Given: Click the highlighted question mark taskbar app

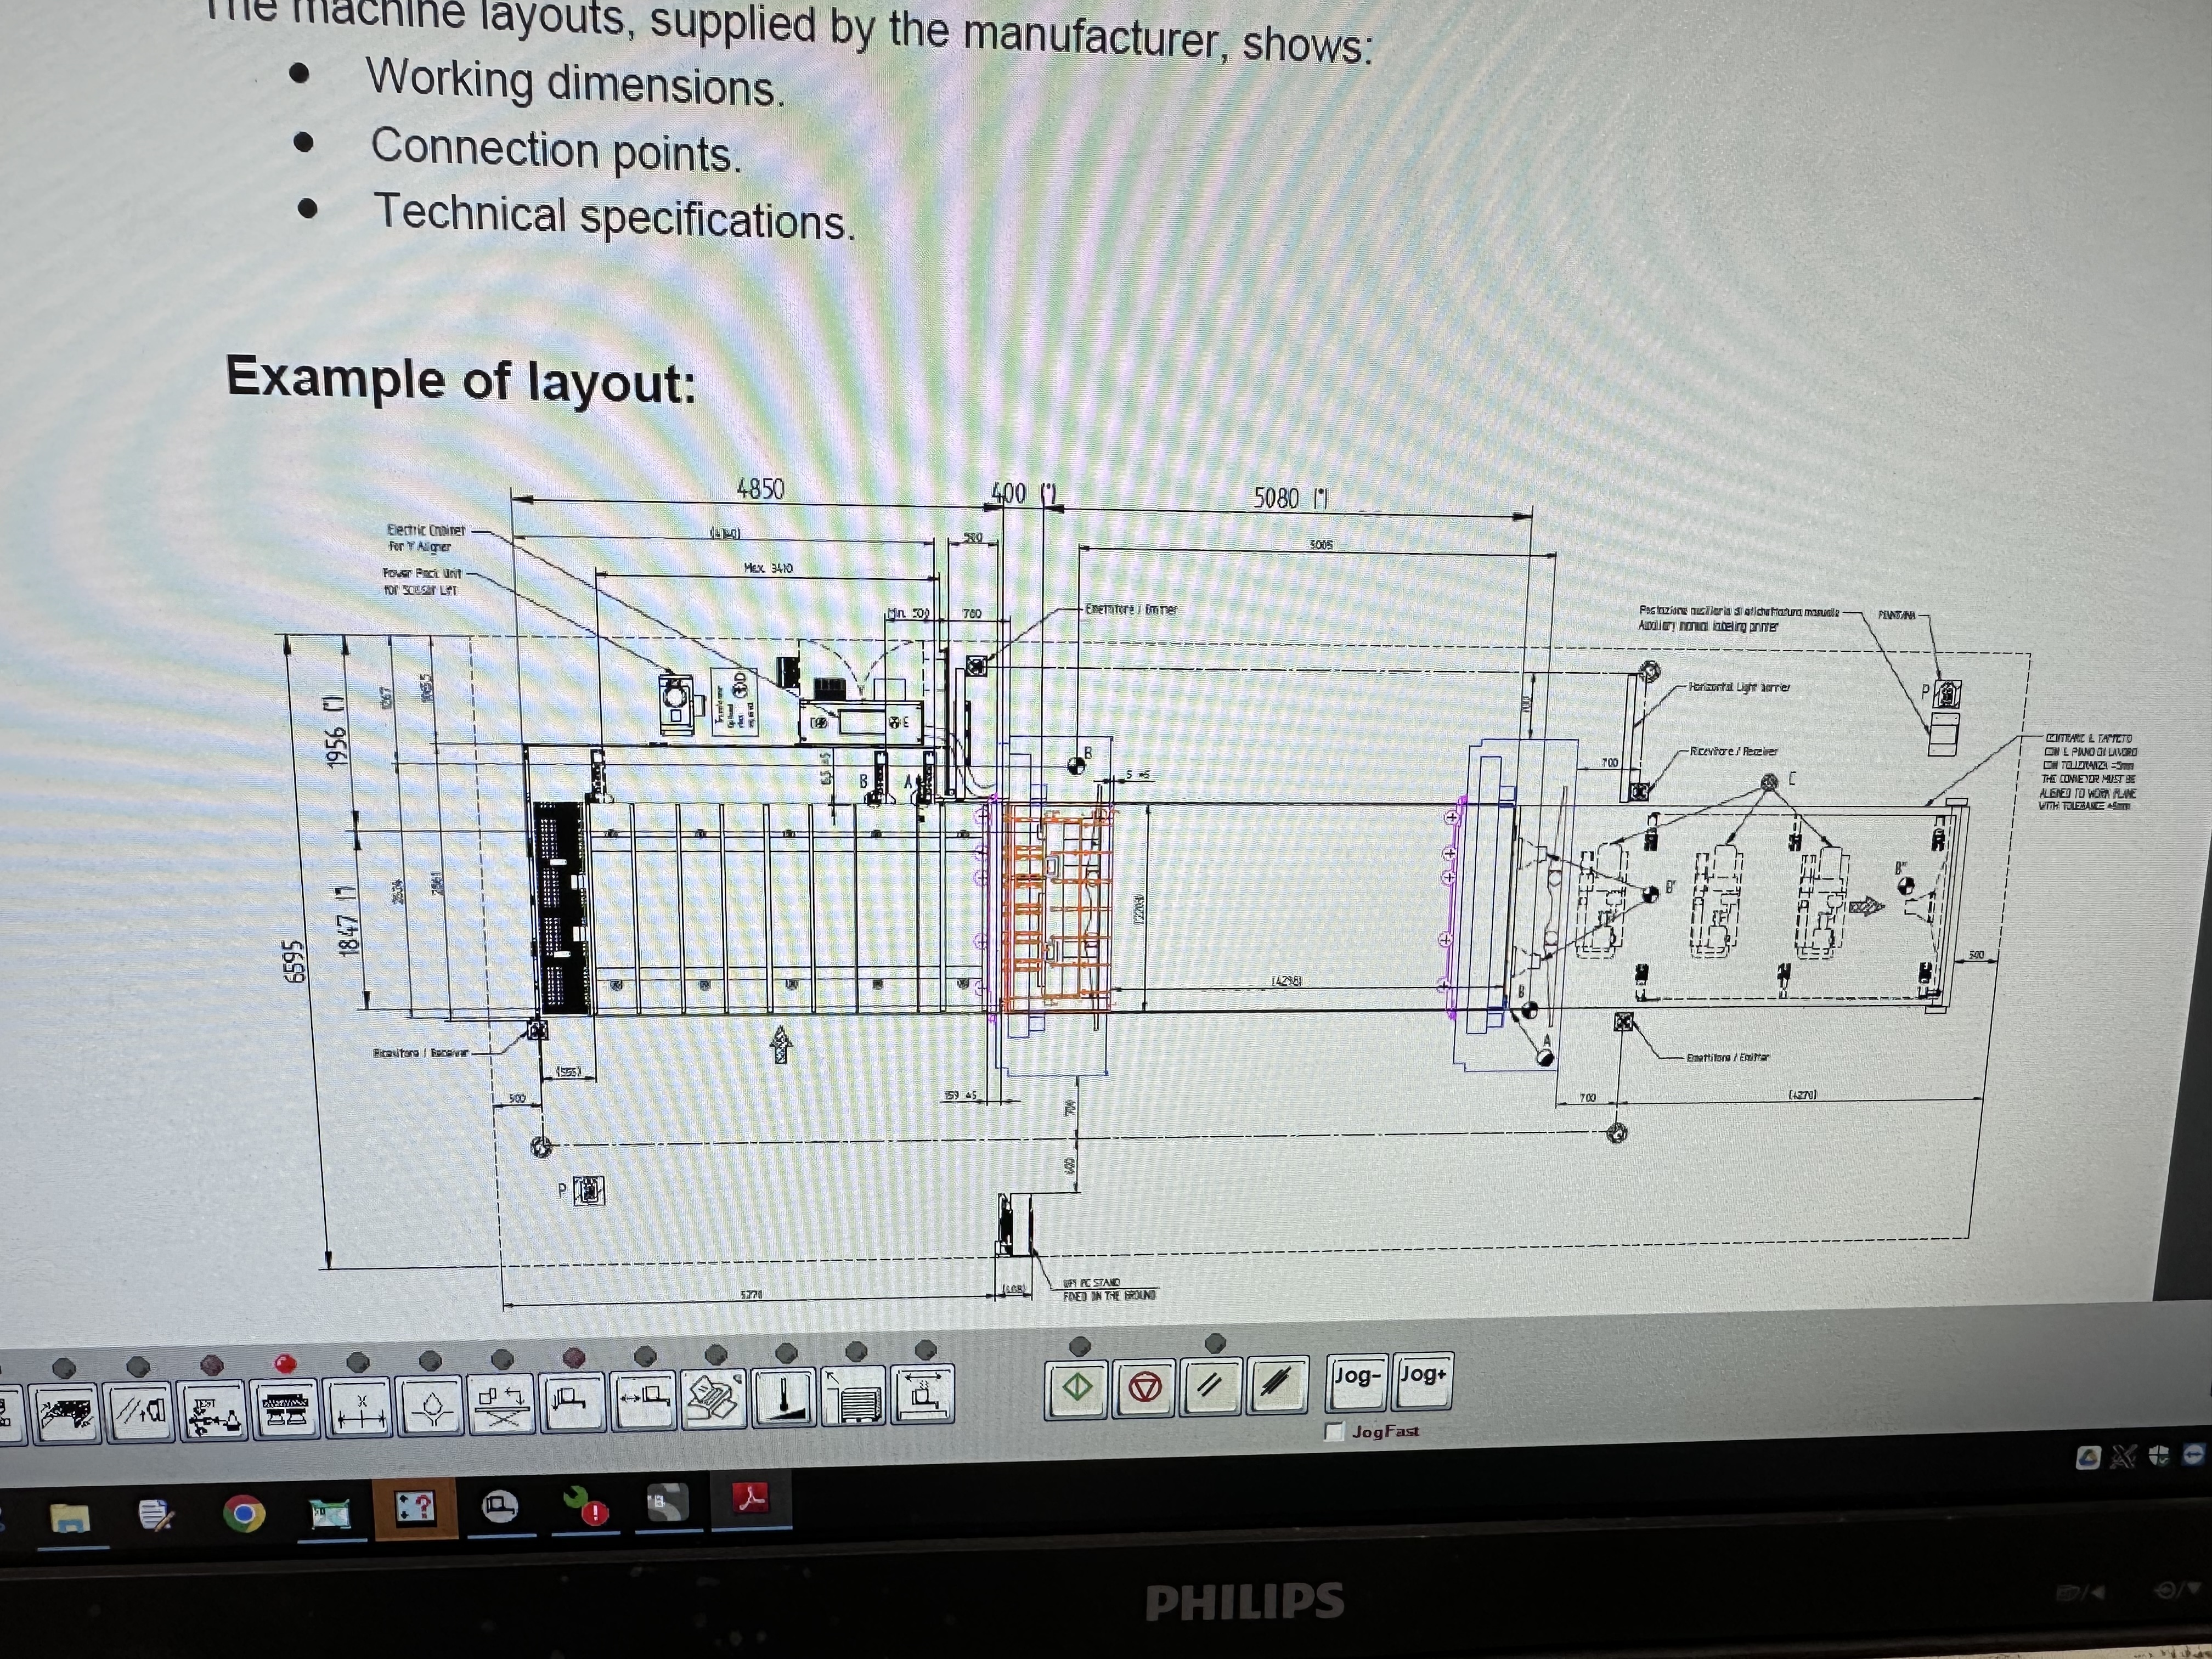Looking at the screenshot, I should point(415,1507).
